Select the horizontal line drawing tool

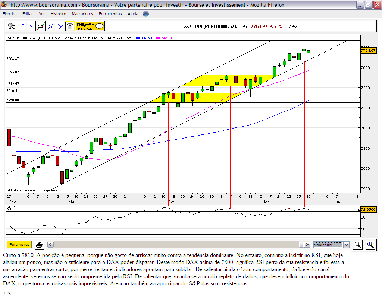pyautogui.click(x=31, y=26)
